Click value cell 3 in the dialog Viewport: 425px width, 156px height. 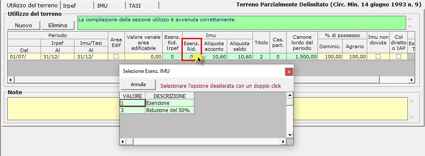pos(133,110)
